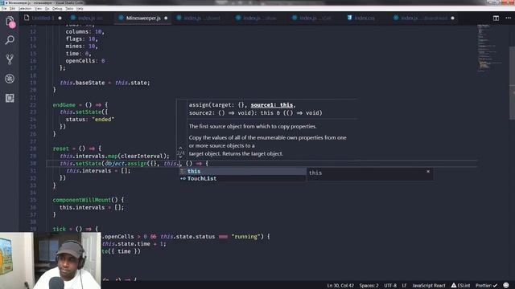Change the 'JavaScript React' language mode
515x289 pixels.
(x=429, y=286)
